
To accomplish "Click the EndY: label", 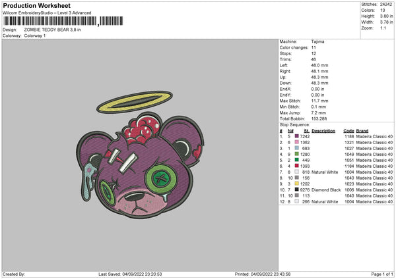I will (285, 95).
